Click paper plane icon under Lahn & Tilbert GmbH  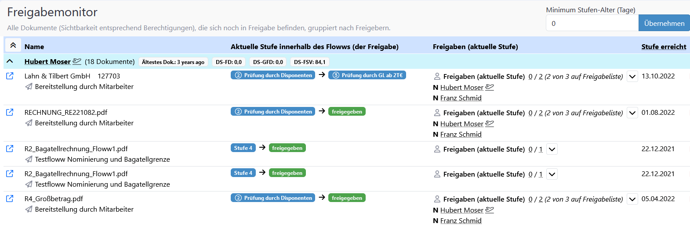(29, 87)
